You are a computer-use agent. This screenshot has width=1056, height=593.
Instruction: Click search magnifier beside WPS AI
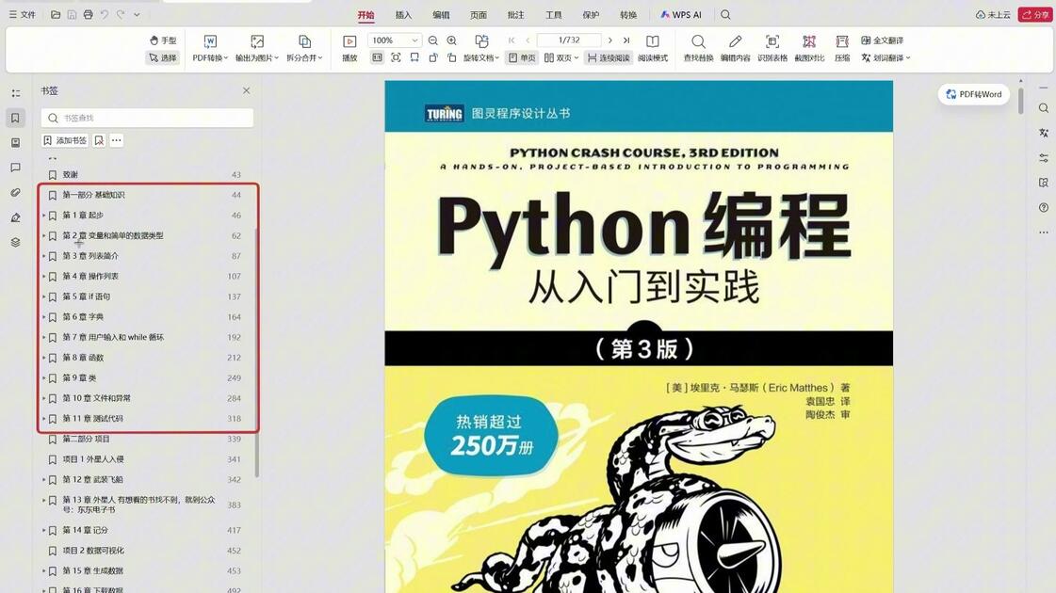click(725, 14)
